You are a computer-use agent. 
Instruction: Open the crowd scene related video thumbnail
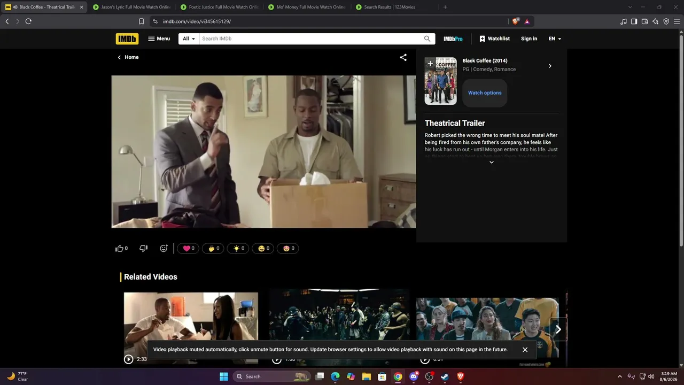pos(339,327)
